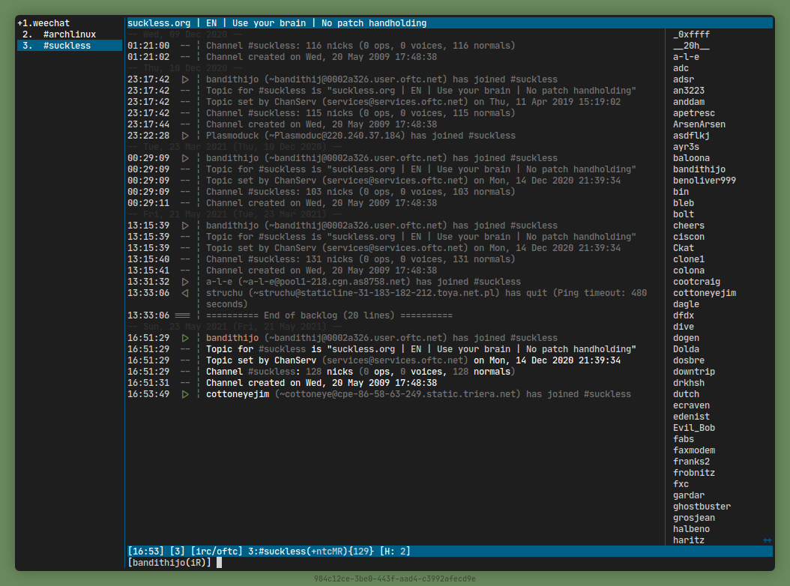Click ArsenArsen in the nick list
790x586 pixels.
tap(699, 124)
